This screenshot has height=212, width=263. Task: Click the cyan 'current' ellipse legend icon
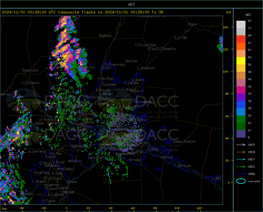pyautogui.click(x=241, y=181)
